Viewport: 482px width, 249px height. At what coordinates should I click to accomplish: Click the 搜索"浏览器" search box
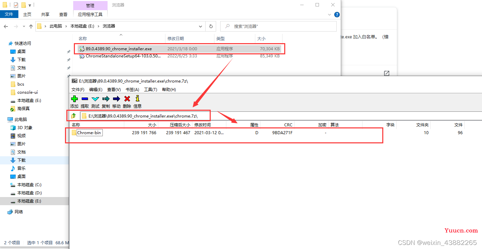pos(278,26)
